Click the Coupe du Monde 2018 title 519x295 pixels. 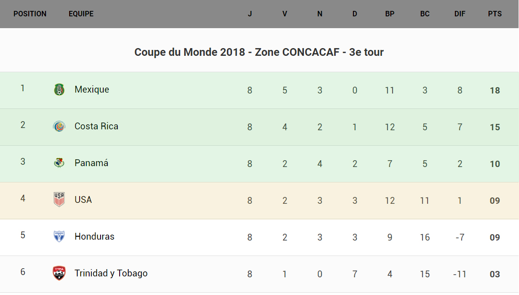tap(259, 52)
